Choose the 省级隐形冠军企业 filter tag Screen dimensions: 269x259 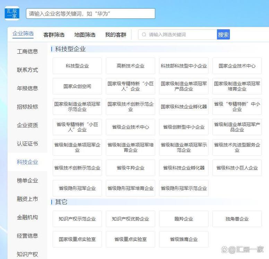(77, 188)
